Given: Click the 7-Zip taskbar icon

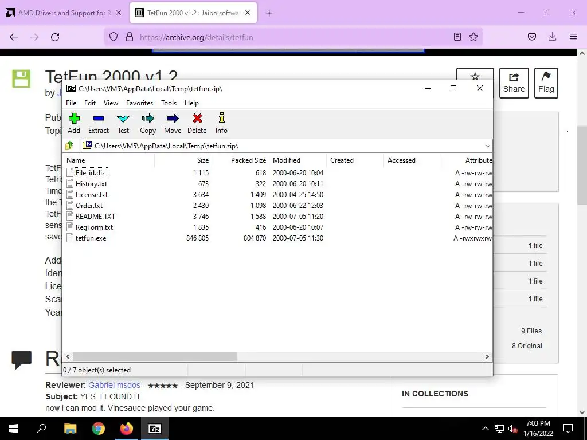Looking at the screenshot, I should tap(155, 429).
